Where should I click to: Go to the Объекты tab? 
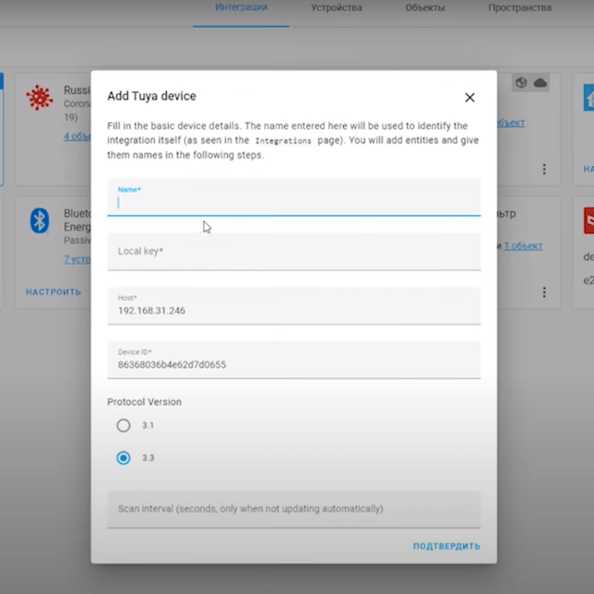[425, 8]
